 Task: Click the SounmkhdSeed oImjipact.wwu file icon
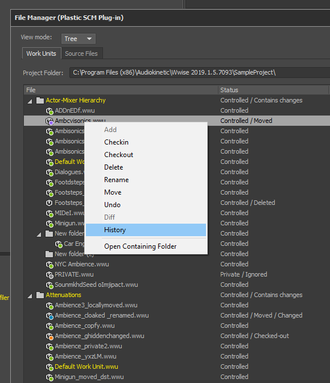[49, 285]
